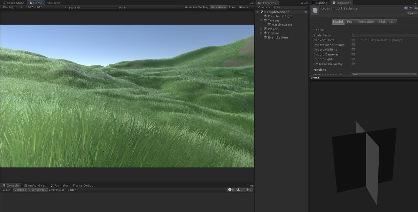Screen dimensions: 418x212
Task: Toggle Maximize On Play
Action: point(196,7)
